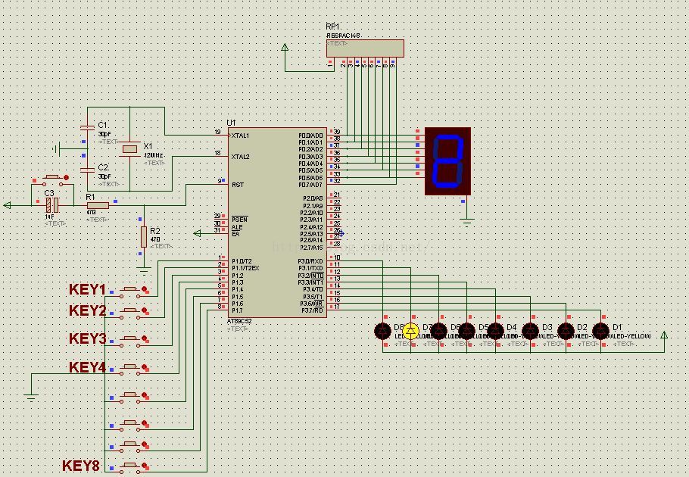Toggle the red latch dot of KEY1
689x477 pixels.
145,289
